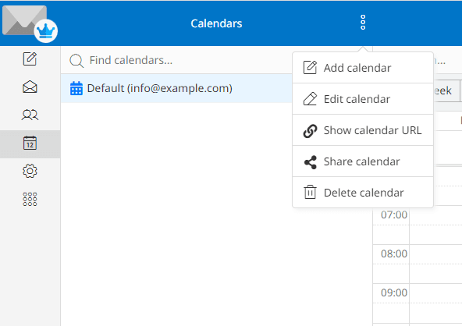Open the settings gear icon
Image resolution: width=462 pixels, height=326 pixels.
(30, 171)
